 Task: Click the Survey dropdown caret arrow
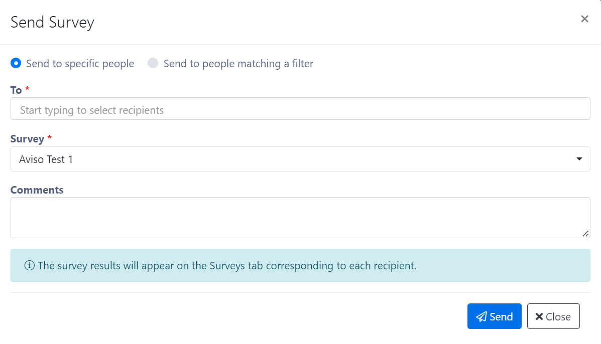coord(579,159)
